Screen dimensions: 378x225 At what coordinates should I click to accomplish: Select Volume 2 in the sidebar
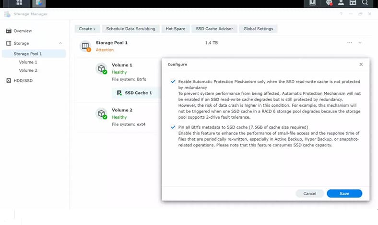(28, 70)
